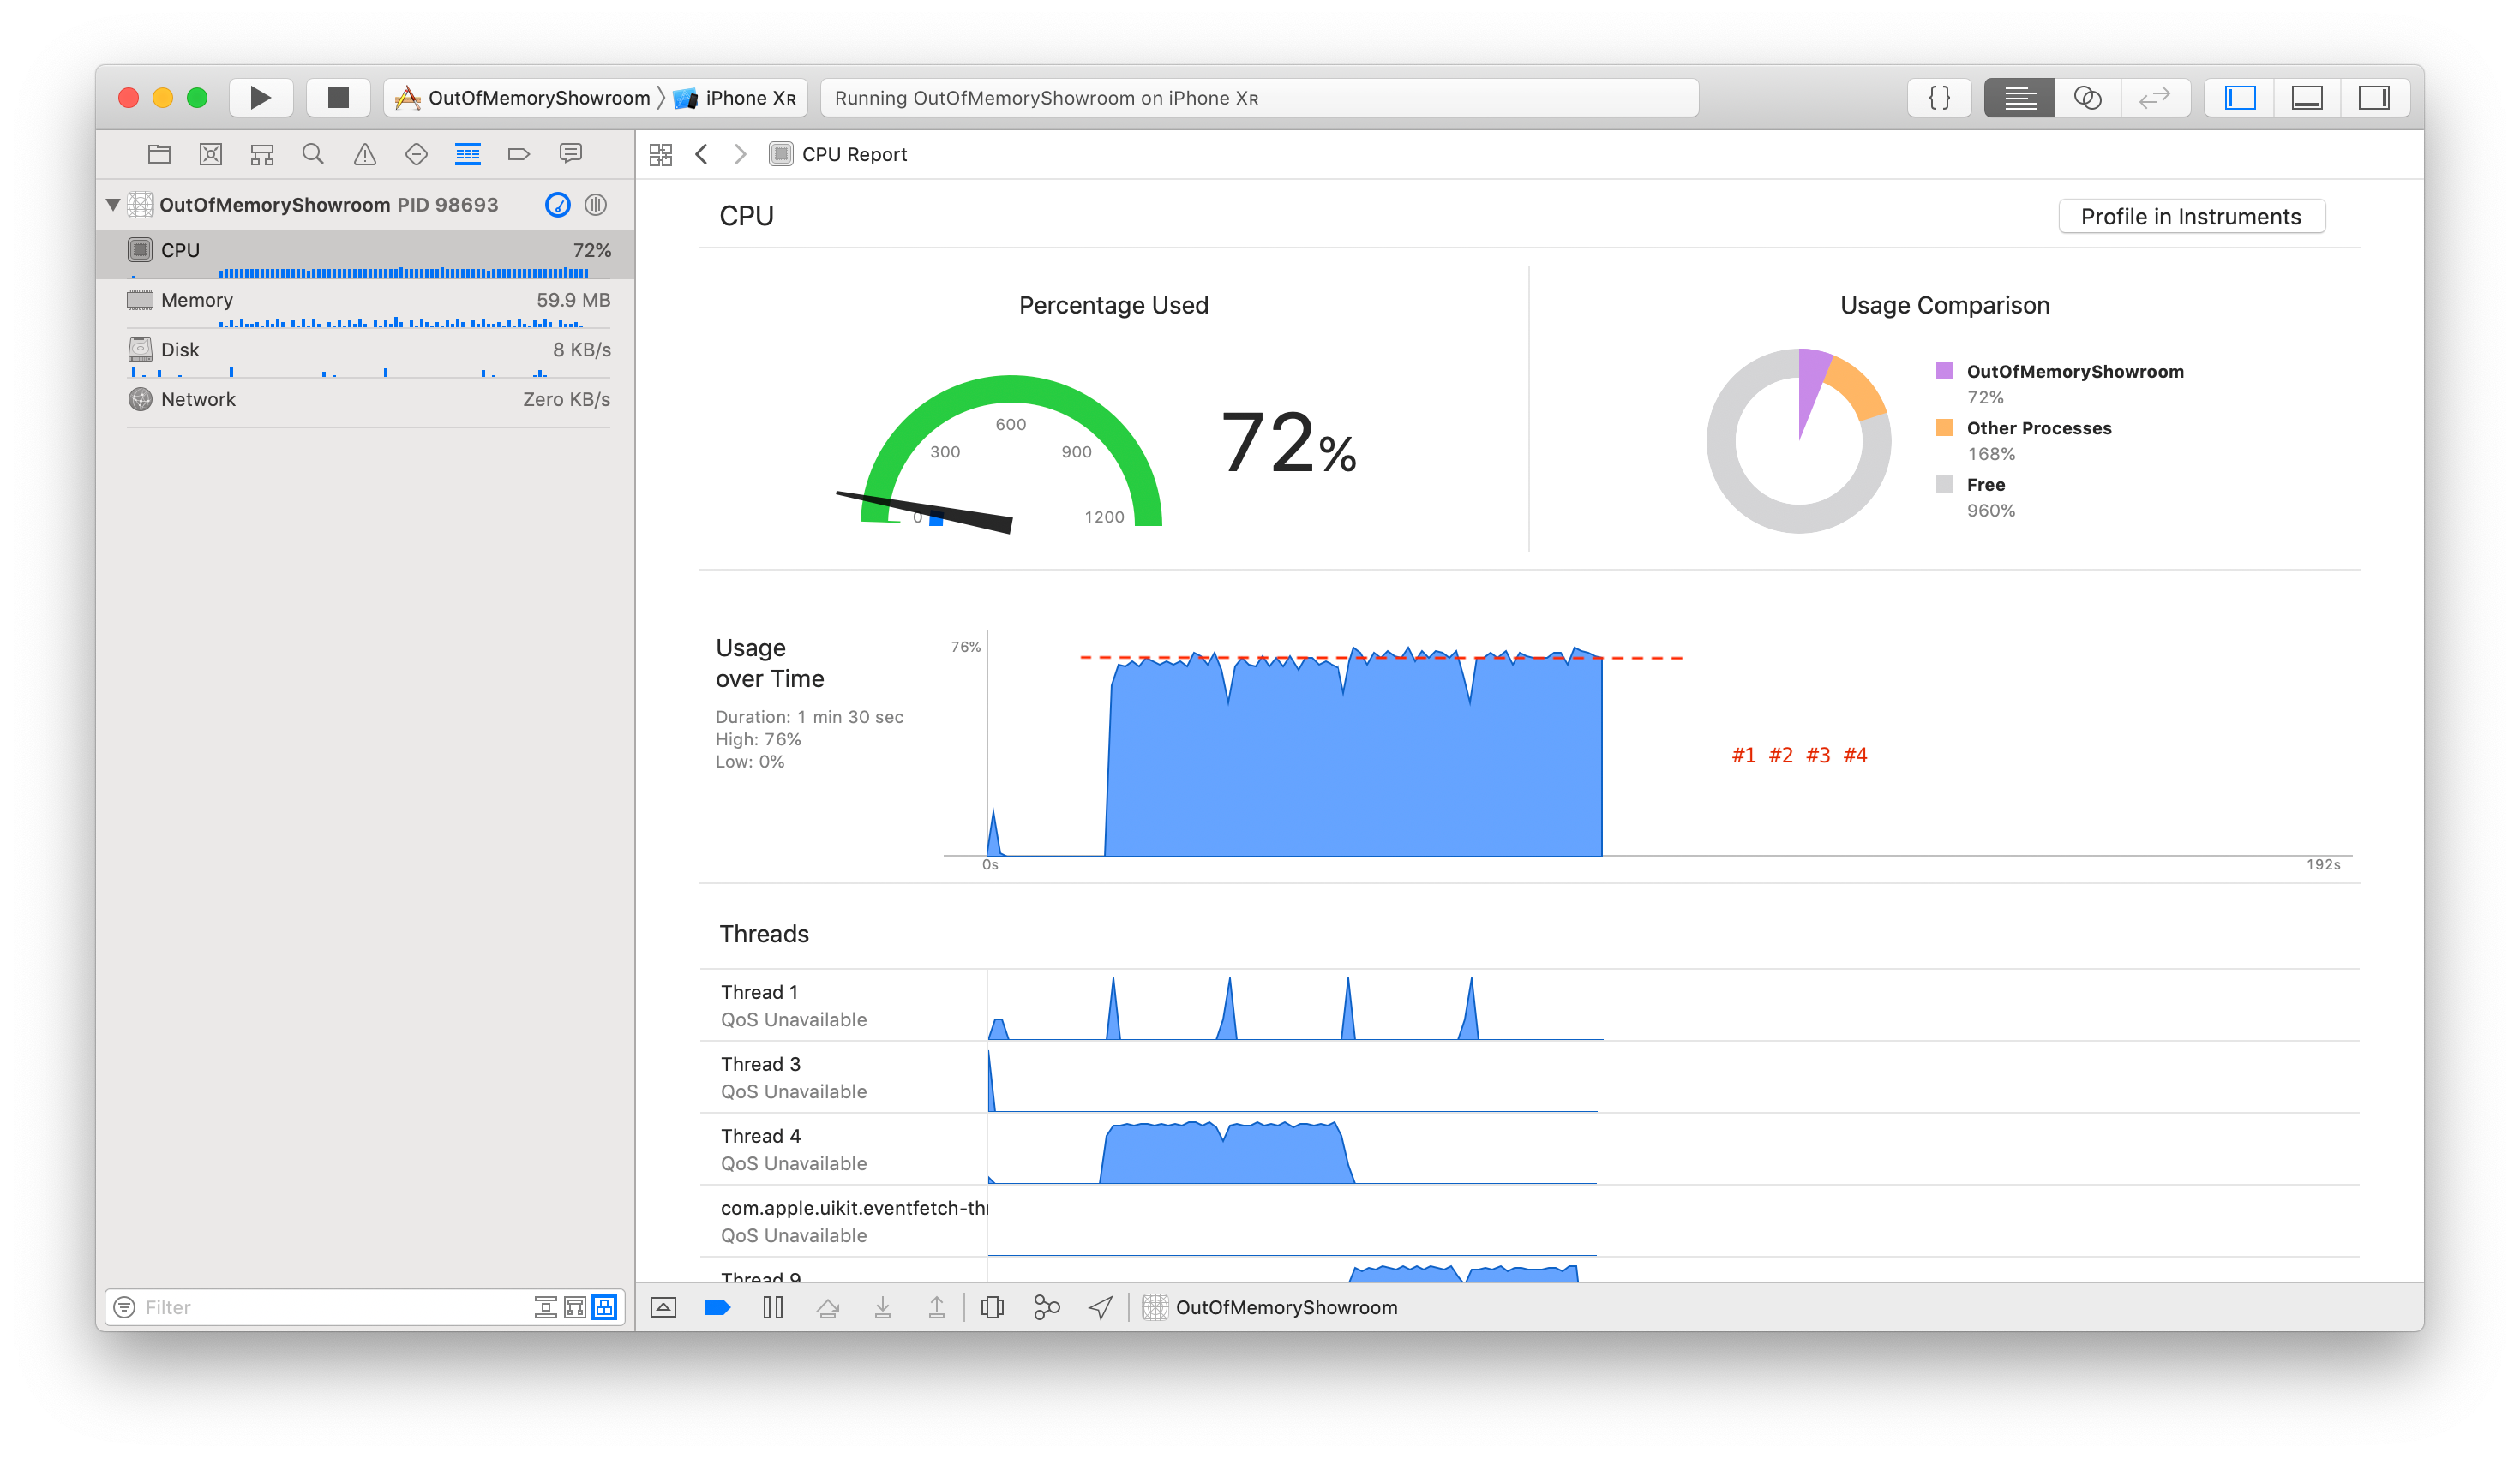The height and width of the screenshot is (1458, 2520).
Task: Go back in editor history
Action: click(702, 155)
